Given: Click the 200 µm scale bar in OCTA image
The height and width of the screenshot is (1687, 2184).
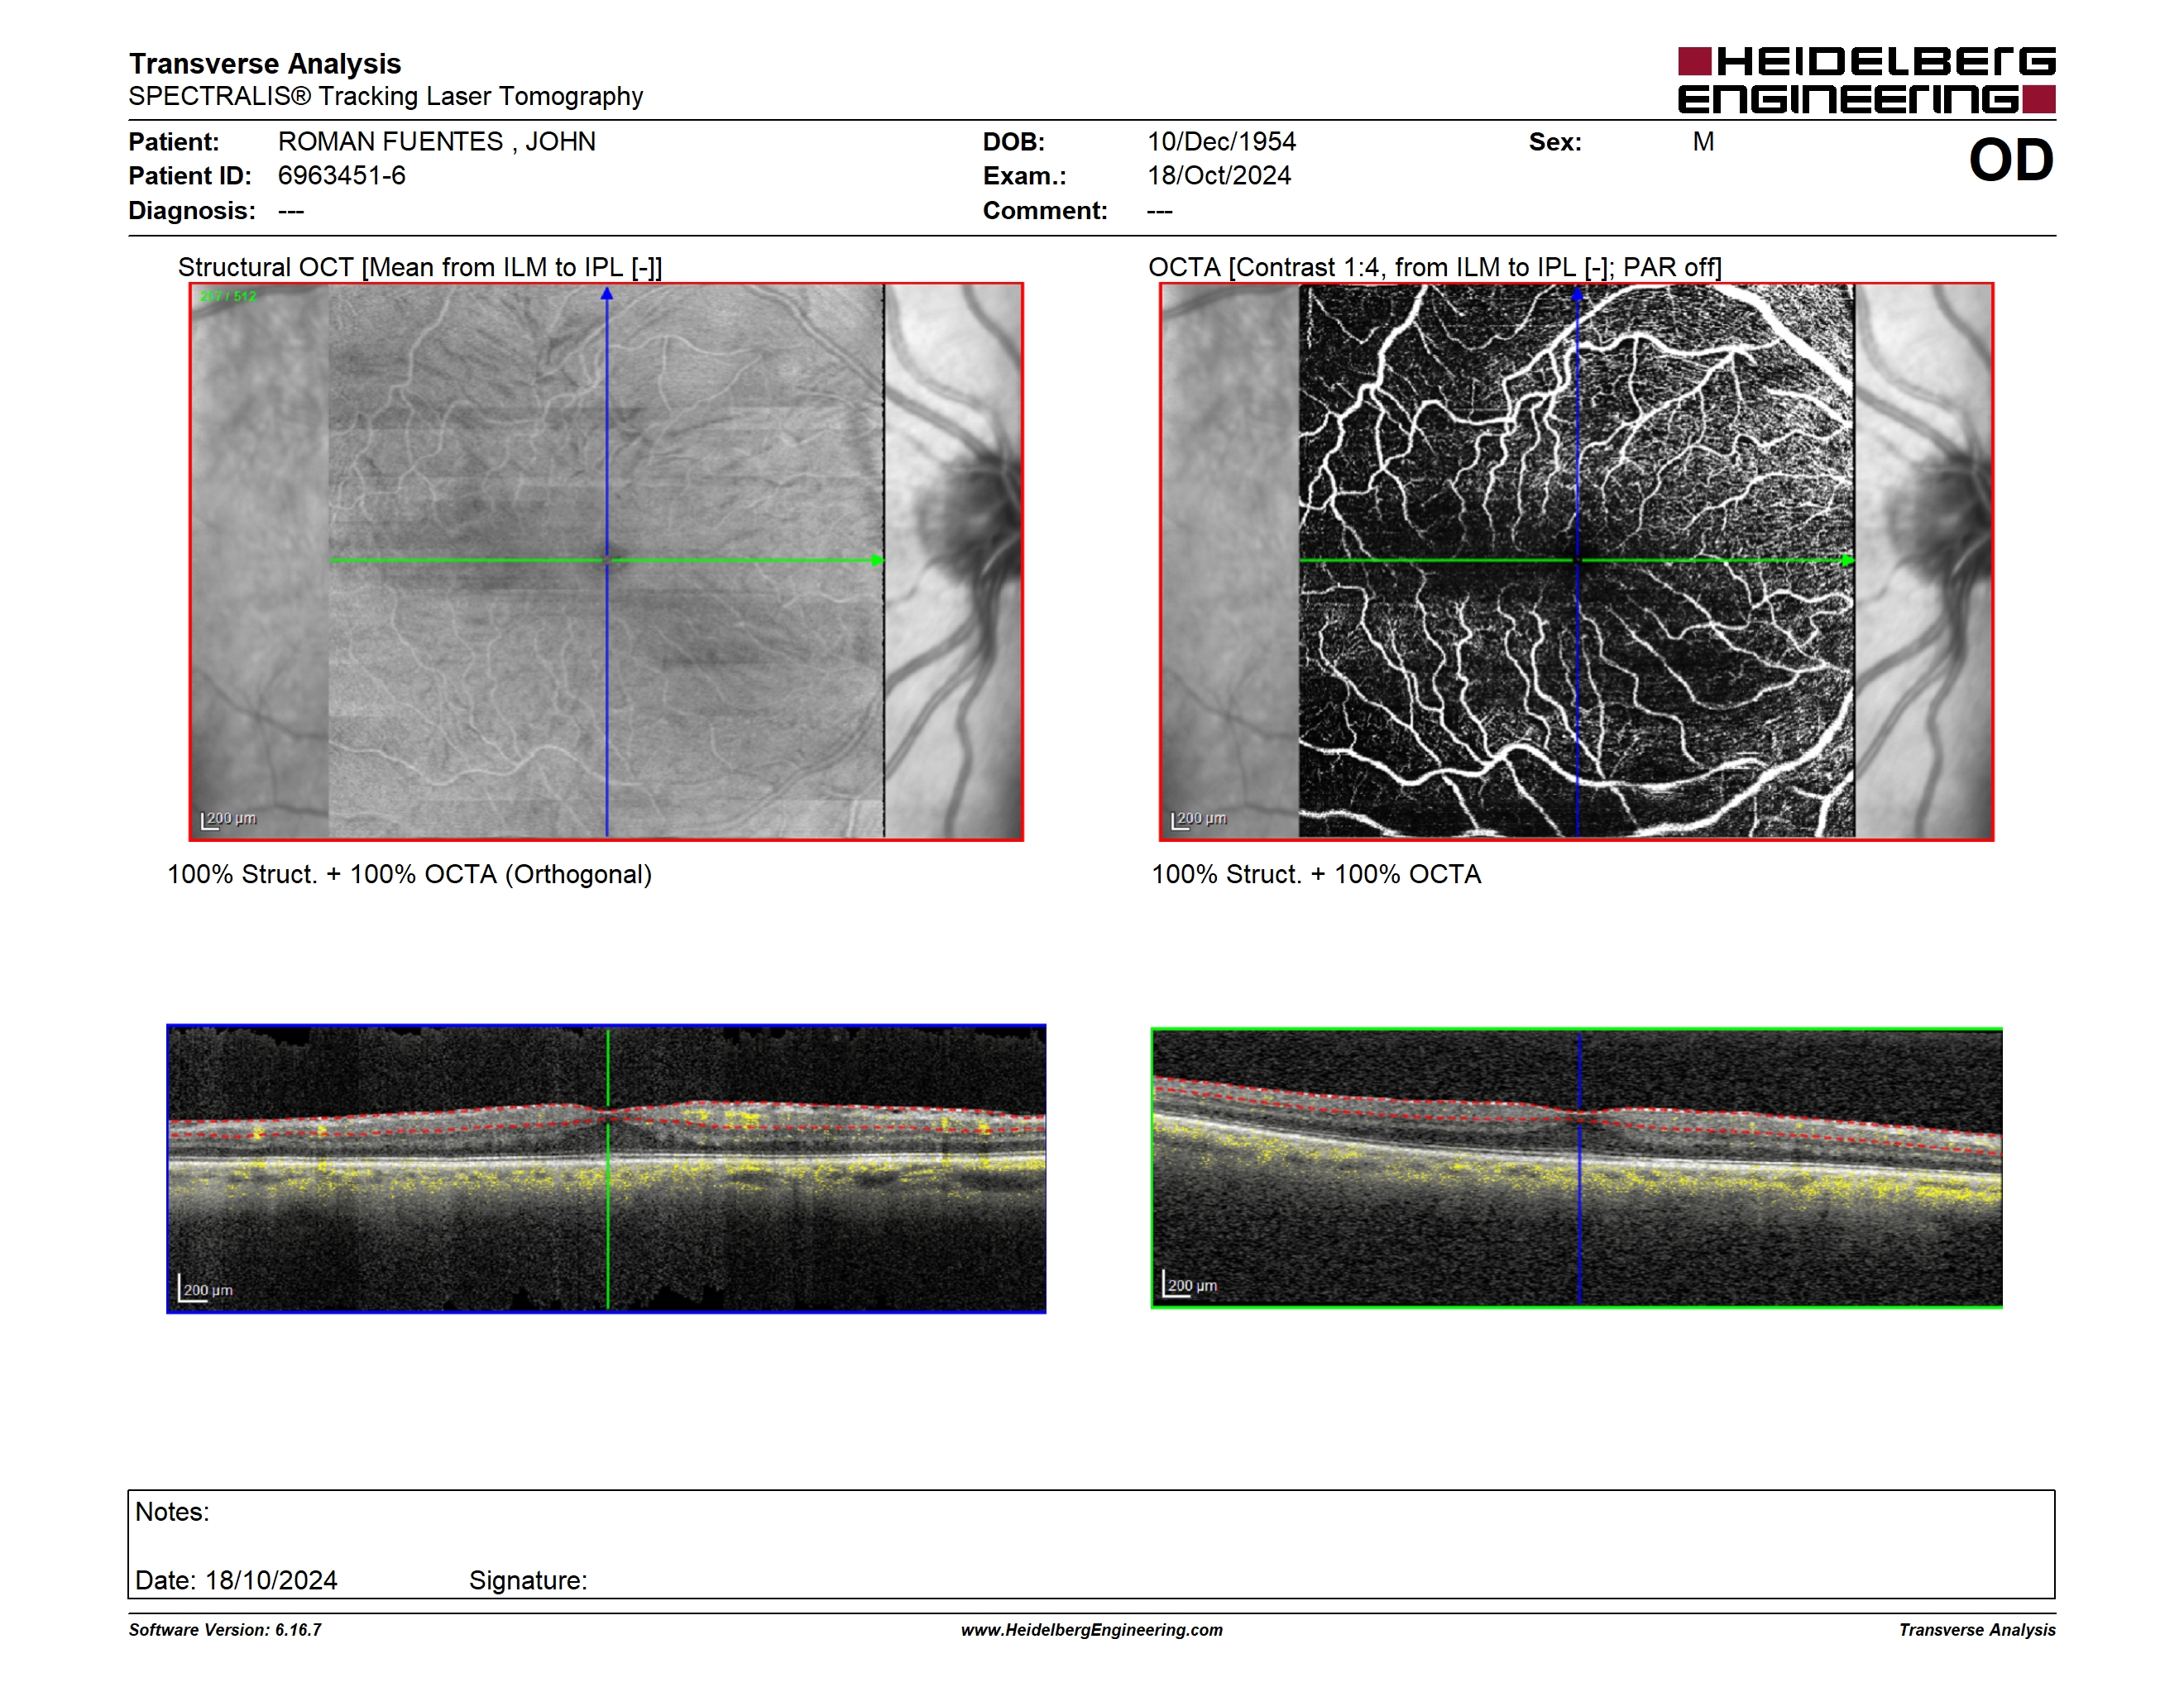Looking at the screenshot, I should [1198, 820].
